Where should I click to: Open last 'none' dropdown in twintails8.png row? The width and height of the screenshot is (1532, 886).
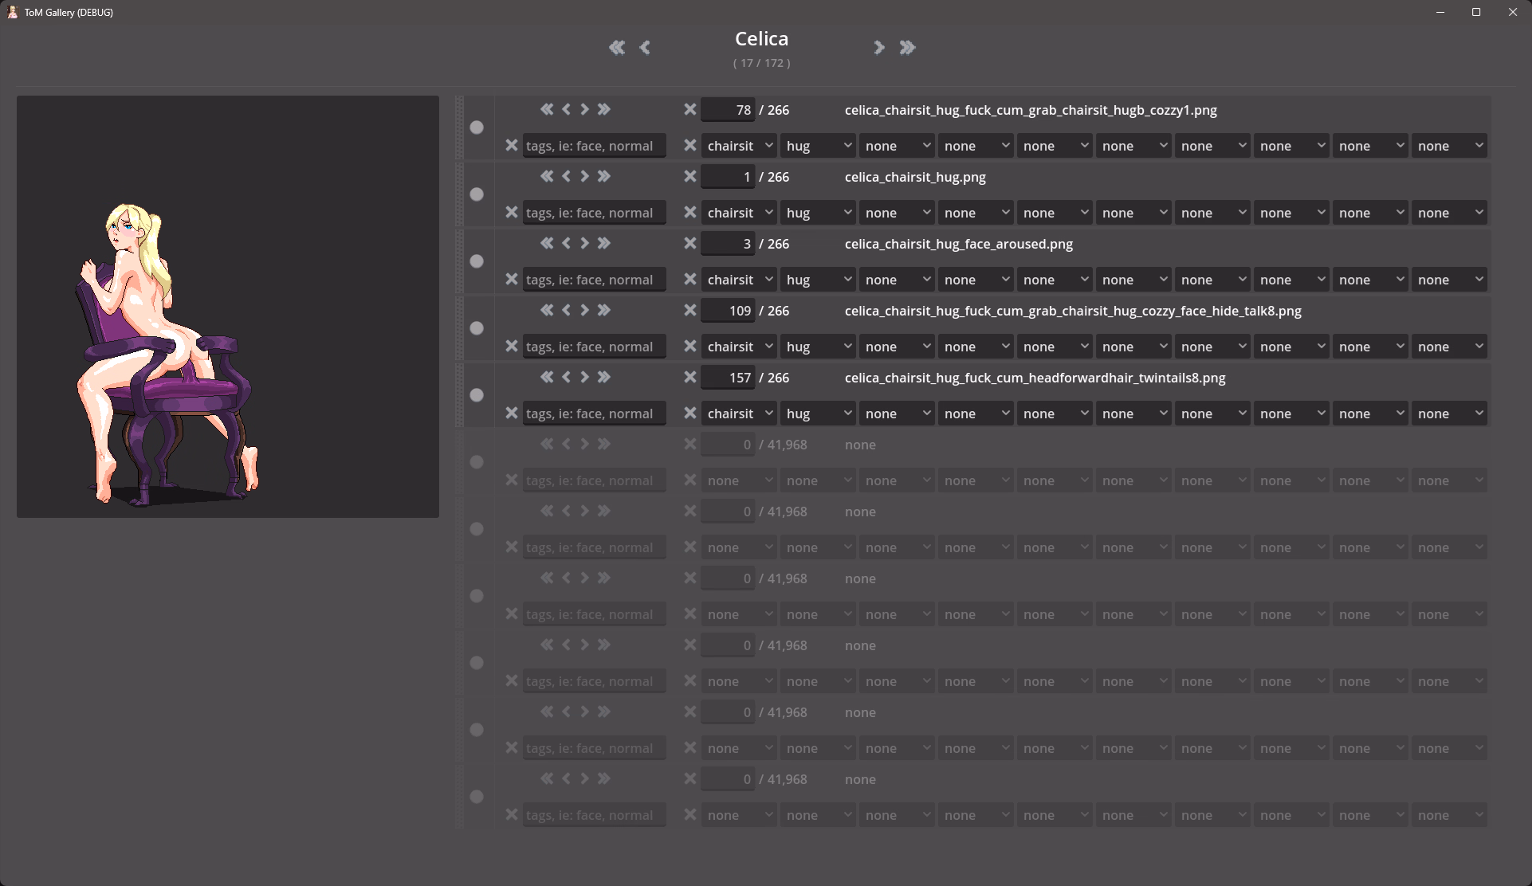click(1449, 414)
